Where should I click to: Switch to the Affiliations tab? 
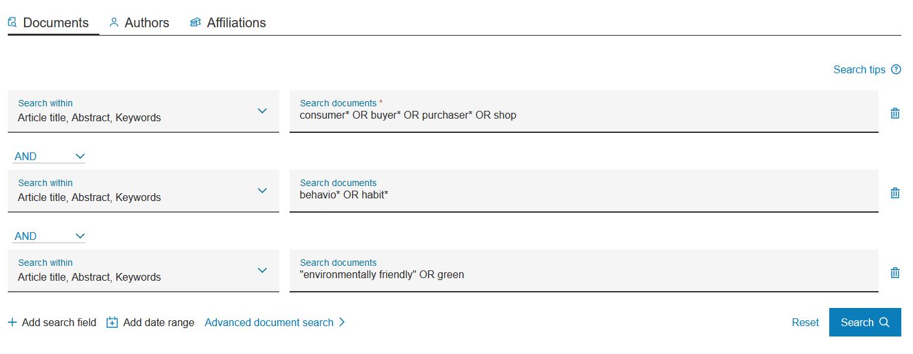[236, 22]
